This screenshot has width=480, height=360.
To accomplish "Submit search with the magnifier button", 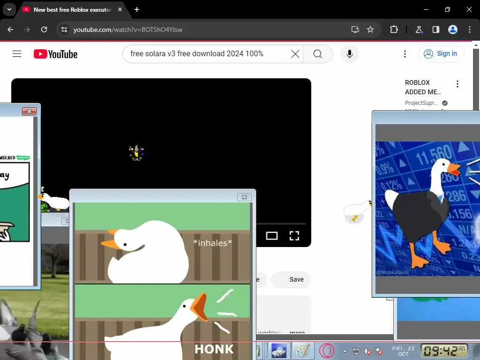I will click(318, 54).
